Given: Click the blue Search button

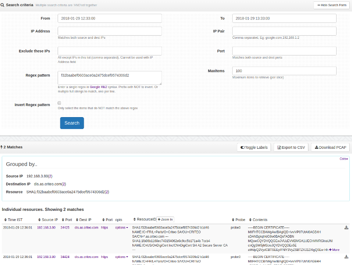Looking at the screenshot, I should [72, 123].
